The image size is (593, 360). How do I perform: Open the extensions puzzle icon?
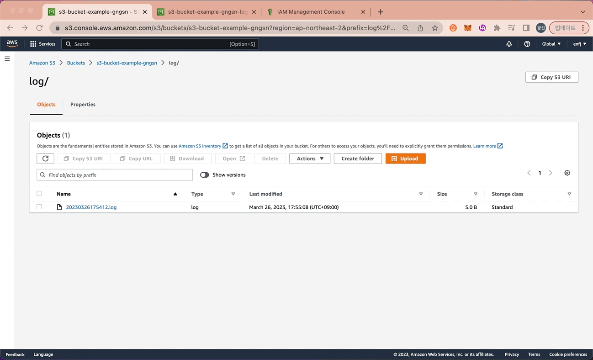click(x=497, y=28)
